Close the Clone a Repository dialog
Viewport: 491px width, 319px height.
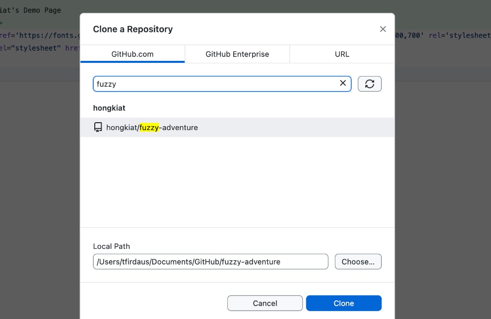click(382, 29)
